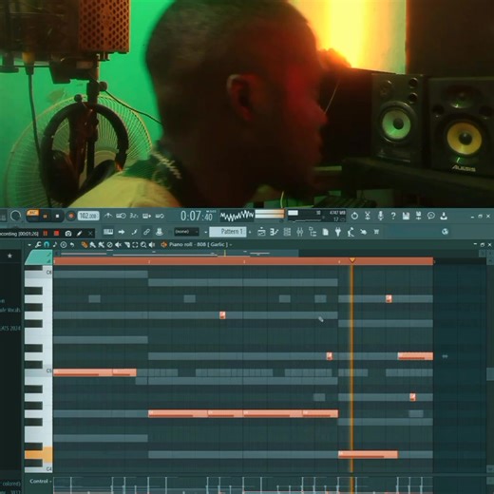Choose the Select marquee tool in piano roll
Screen dimensions: 494x494
tap(135, 245)
